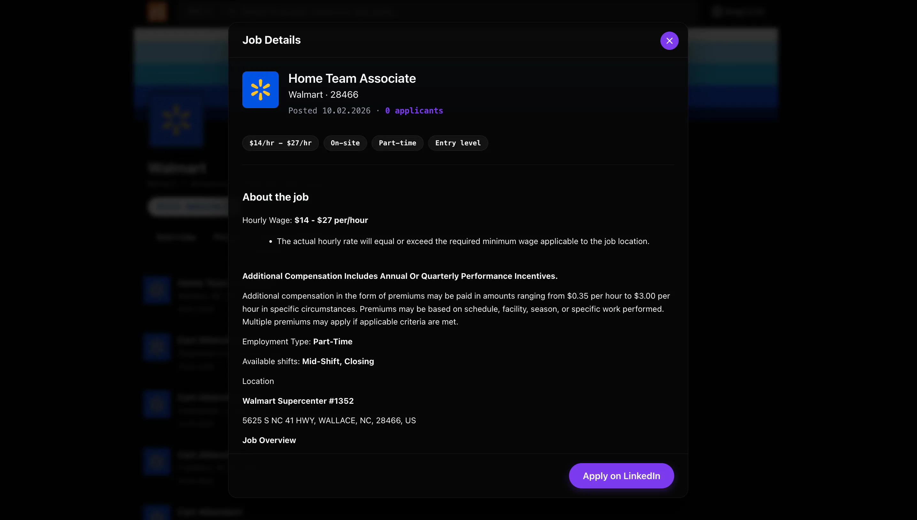Viewport: 917px width, 520px height.
Task: Click the Walmart spark logo in job header
Action: pyautogui.click(x=260, y=90)
